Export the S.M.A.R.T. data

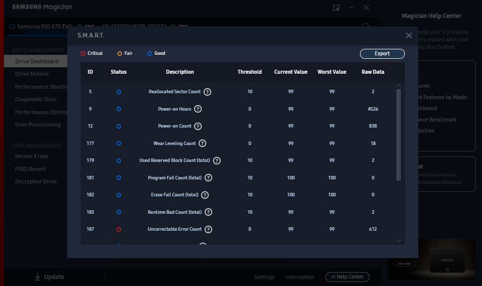(382, 53)
